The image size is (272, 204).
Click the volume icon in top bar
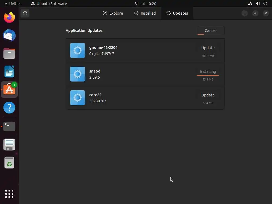tap(258, 3)
